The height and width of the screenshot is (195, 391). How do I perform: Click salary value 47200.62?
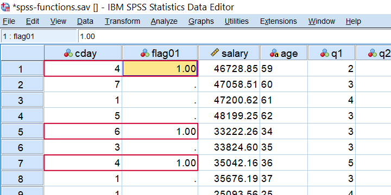[236, 100]
